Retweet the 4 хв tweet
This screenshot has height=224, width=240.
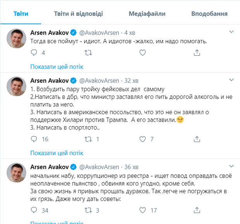88,52
